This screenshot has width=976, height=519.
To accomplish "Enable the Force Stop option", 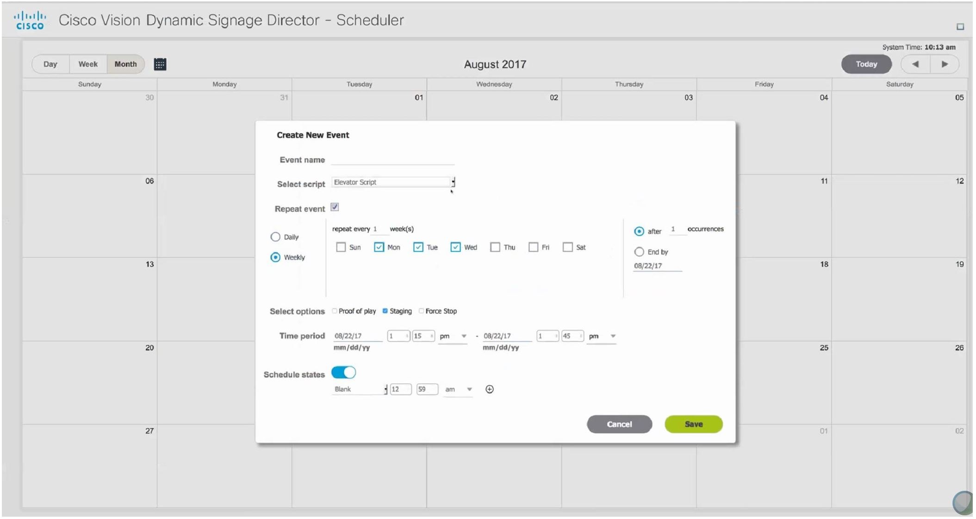I will [x=421, y=311].
